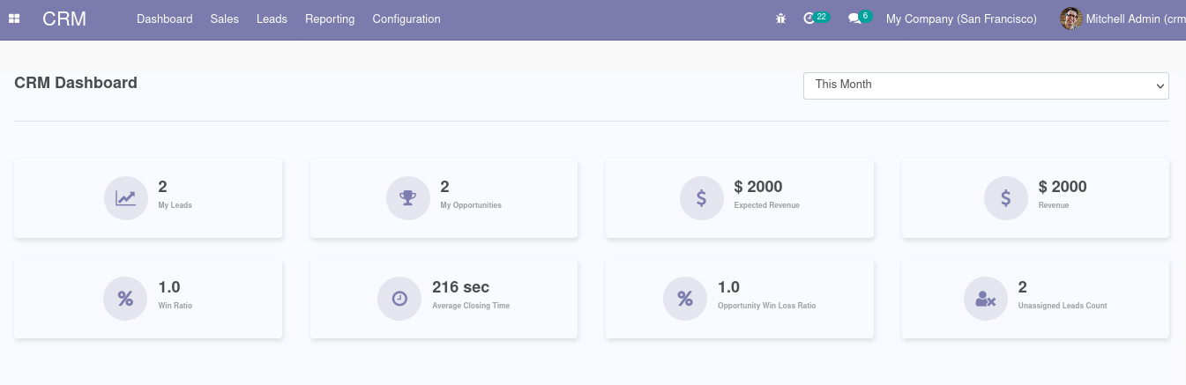The image size is (1186, 385).
Task: Open the Configuration menu
Action: point(407,19)
